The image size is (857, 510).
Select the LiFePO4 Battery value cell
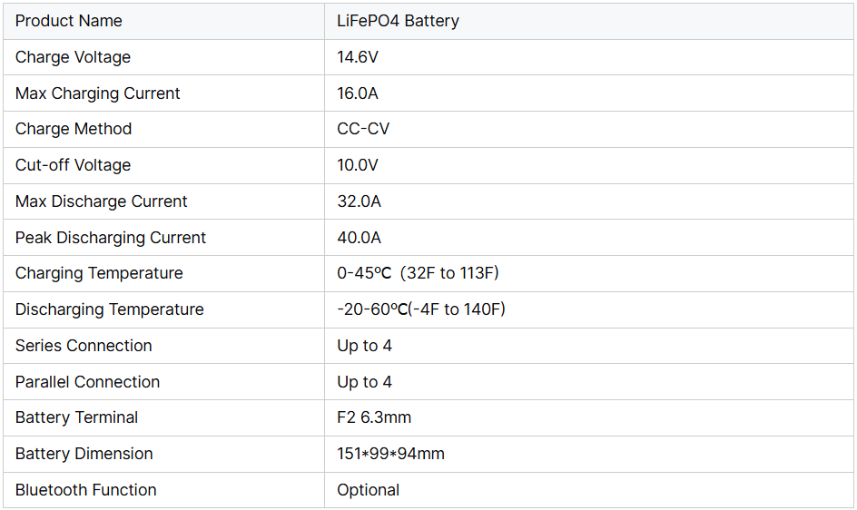(398, 21)
